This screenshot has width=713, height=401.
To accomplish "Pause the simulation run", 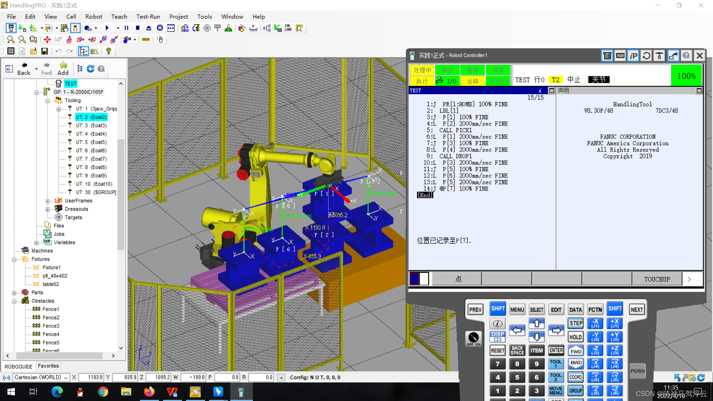I will click(x=126, y=28).
